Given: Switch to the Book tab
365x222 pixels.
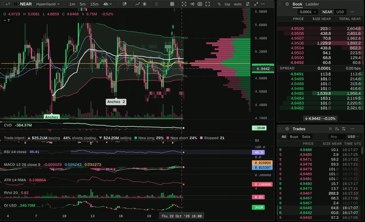Looking at the screenshot, I should click(297, 4).
